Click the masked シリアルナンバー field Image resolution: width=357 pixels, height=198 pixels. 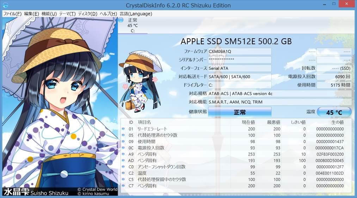tap(240, 60)
